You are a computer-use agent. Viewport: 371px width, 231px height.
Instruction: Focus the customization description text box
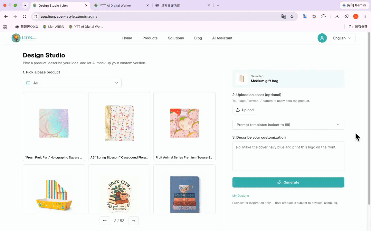[288, 156]
